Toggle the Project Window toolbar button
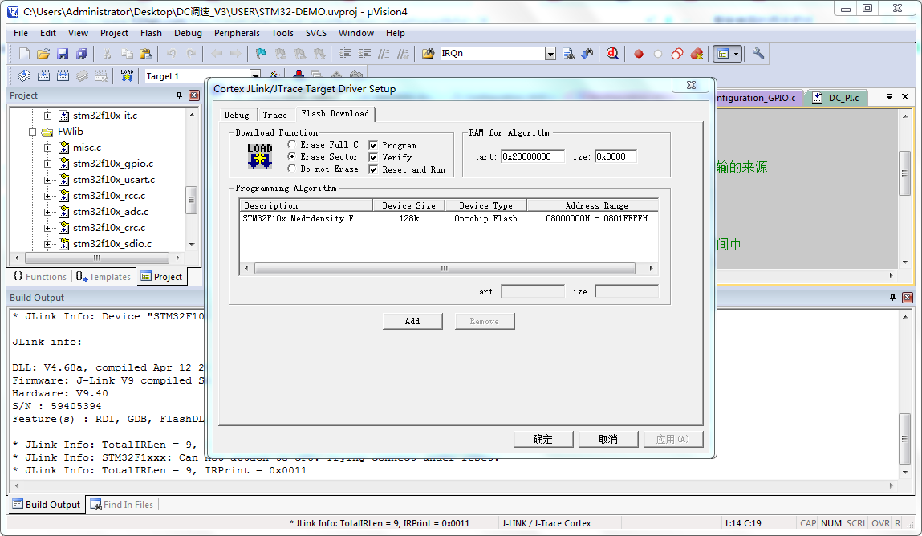Viewport: 922px width, 536px height. pyautogui.click(x=723, y=54)
